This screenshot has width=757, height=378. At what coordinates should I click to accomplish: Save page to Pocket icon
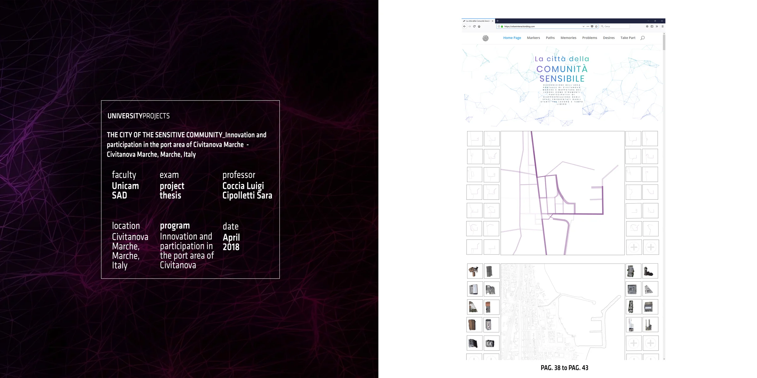click(592, 26)
